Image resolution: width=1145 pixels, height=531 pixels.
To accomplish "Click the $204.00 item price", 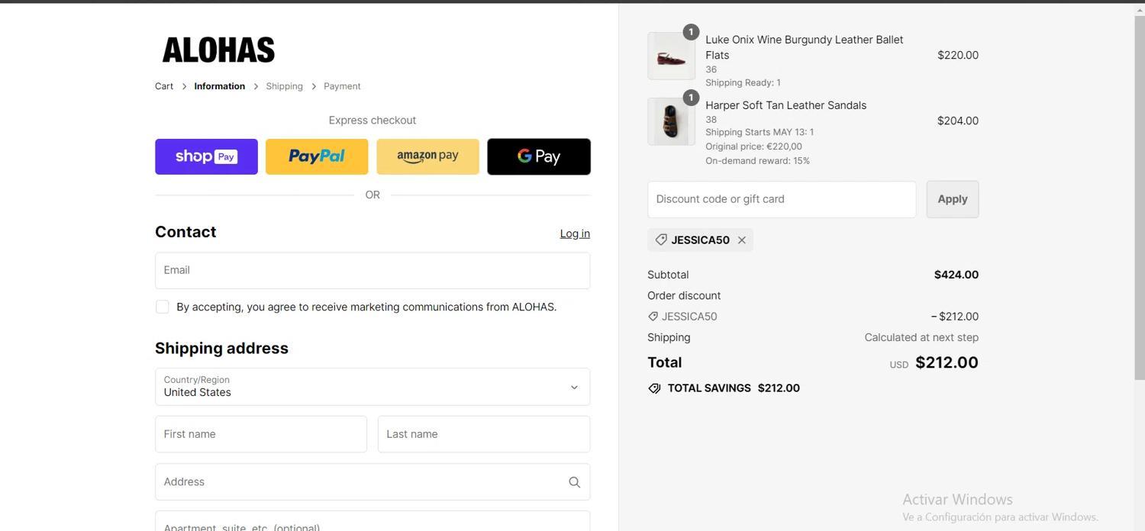I will tap(958, 121).
